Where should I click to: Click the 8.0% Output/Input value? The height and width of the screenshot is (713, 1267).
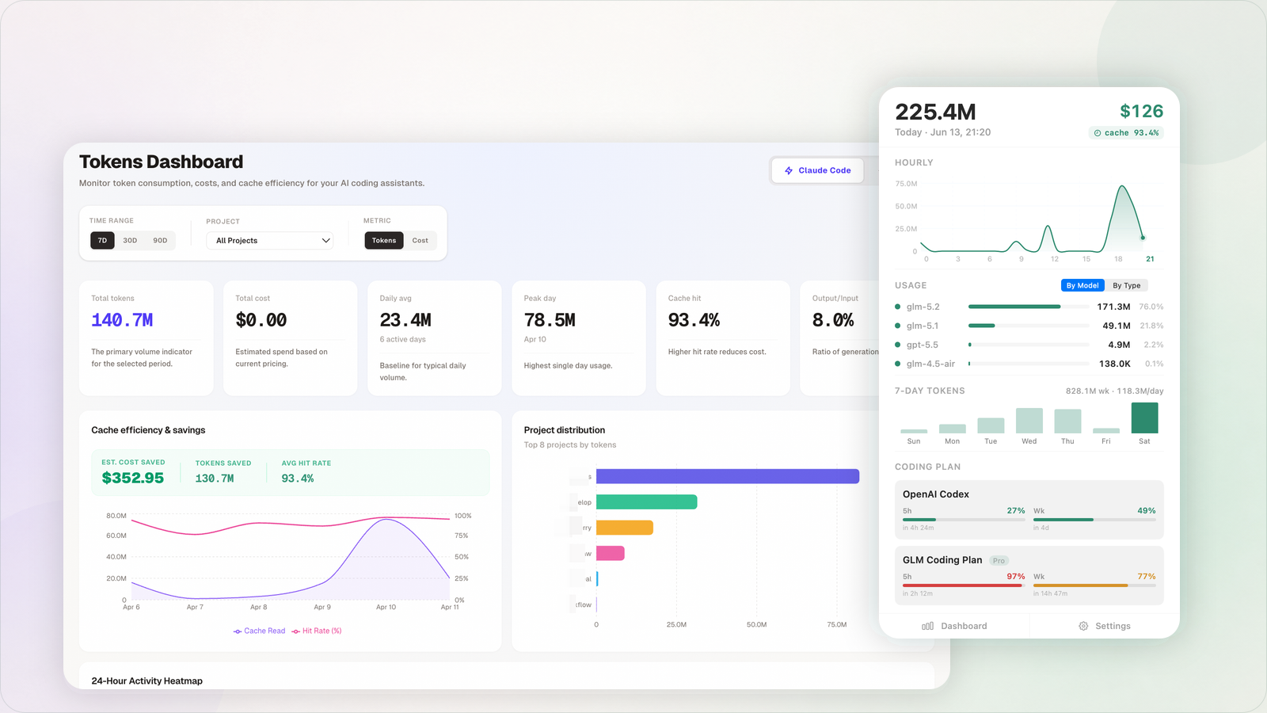pos(833,320)
